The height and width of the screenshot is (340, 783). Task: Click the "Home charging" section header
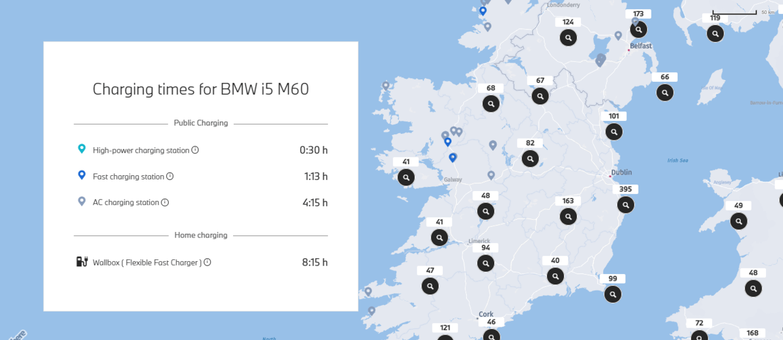tap(201, 235)
